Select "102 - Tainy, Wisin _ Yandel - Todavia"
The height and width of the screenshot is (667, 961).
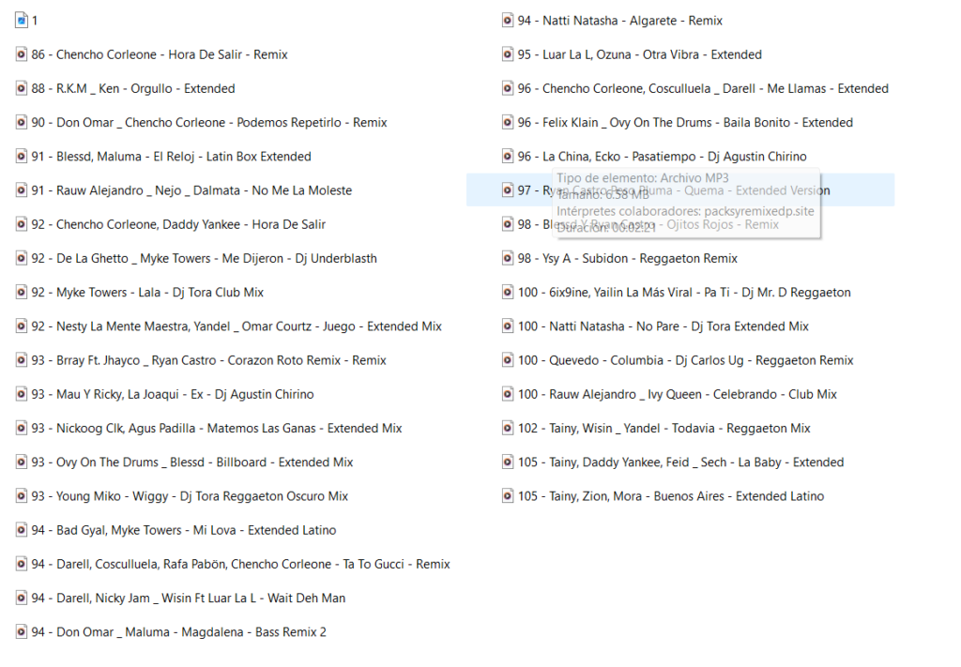point(664,428)
